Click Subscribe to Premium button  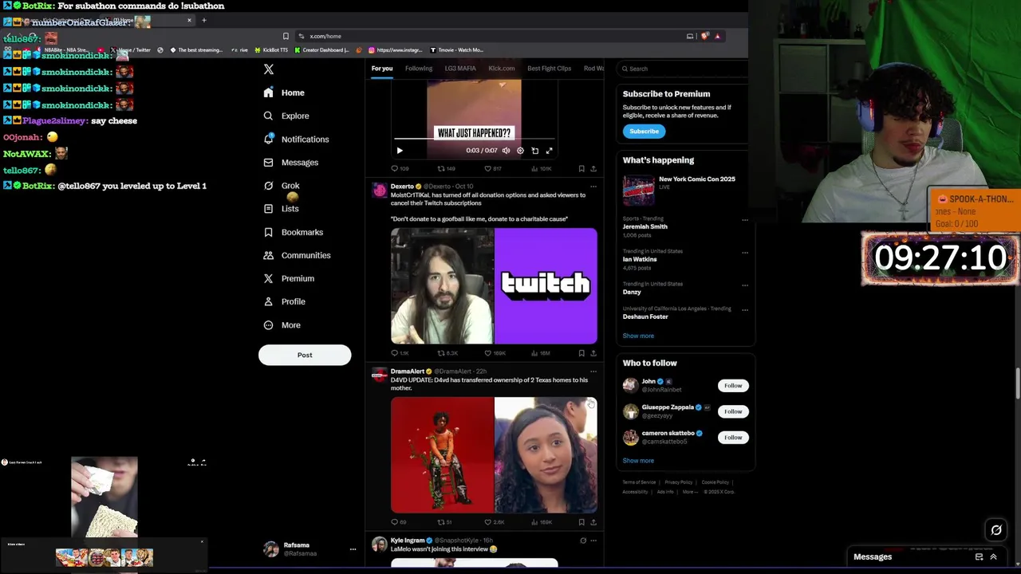coord(644,132)
